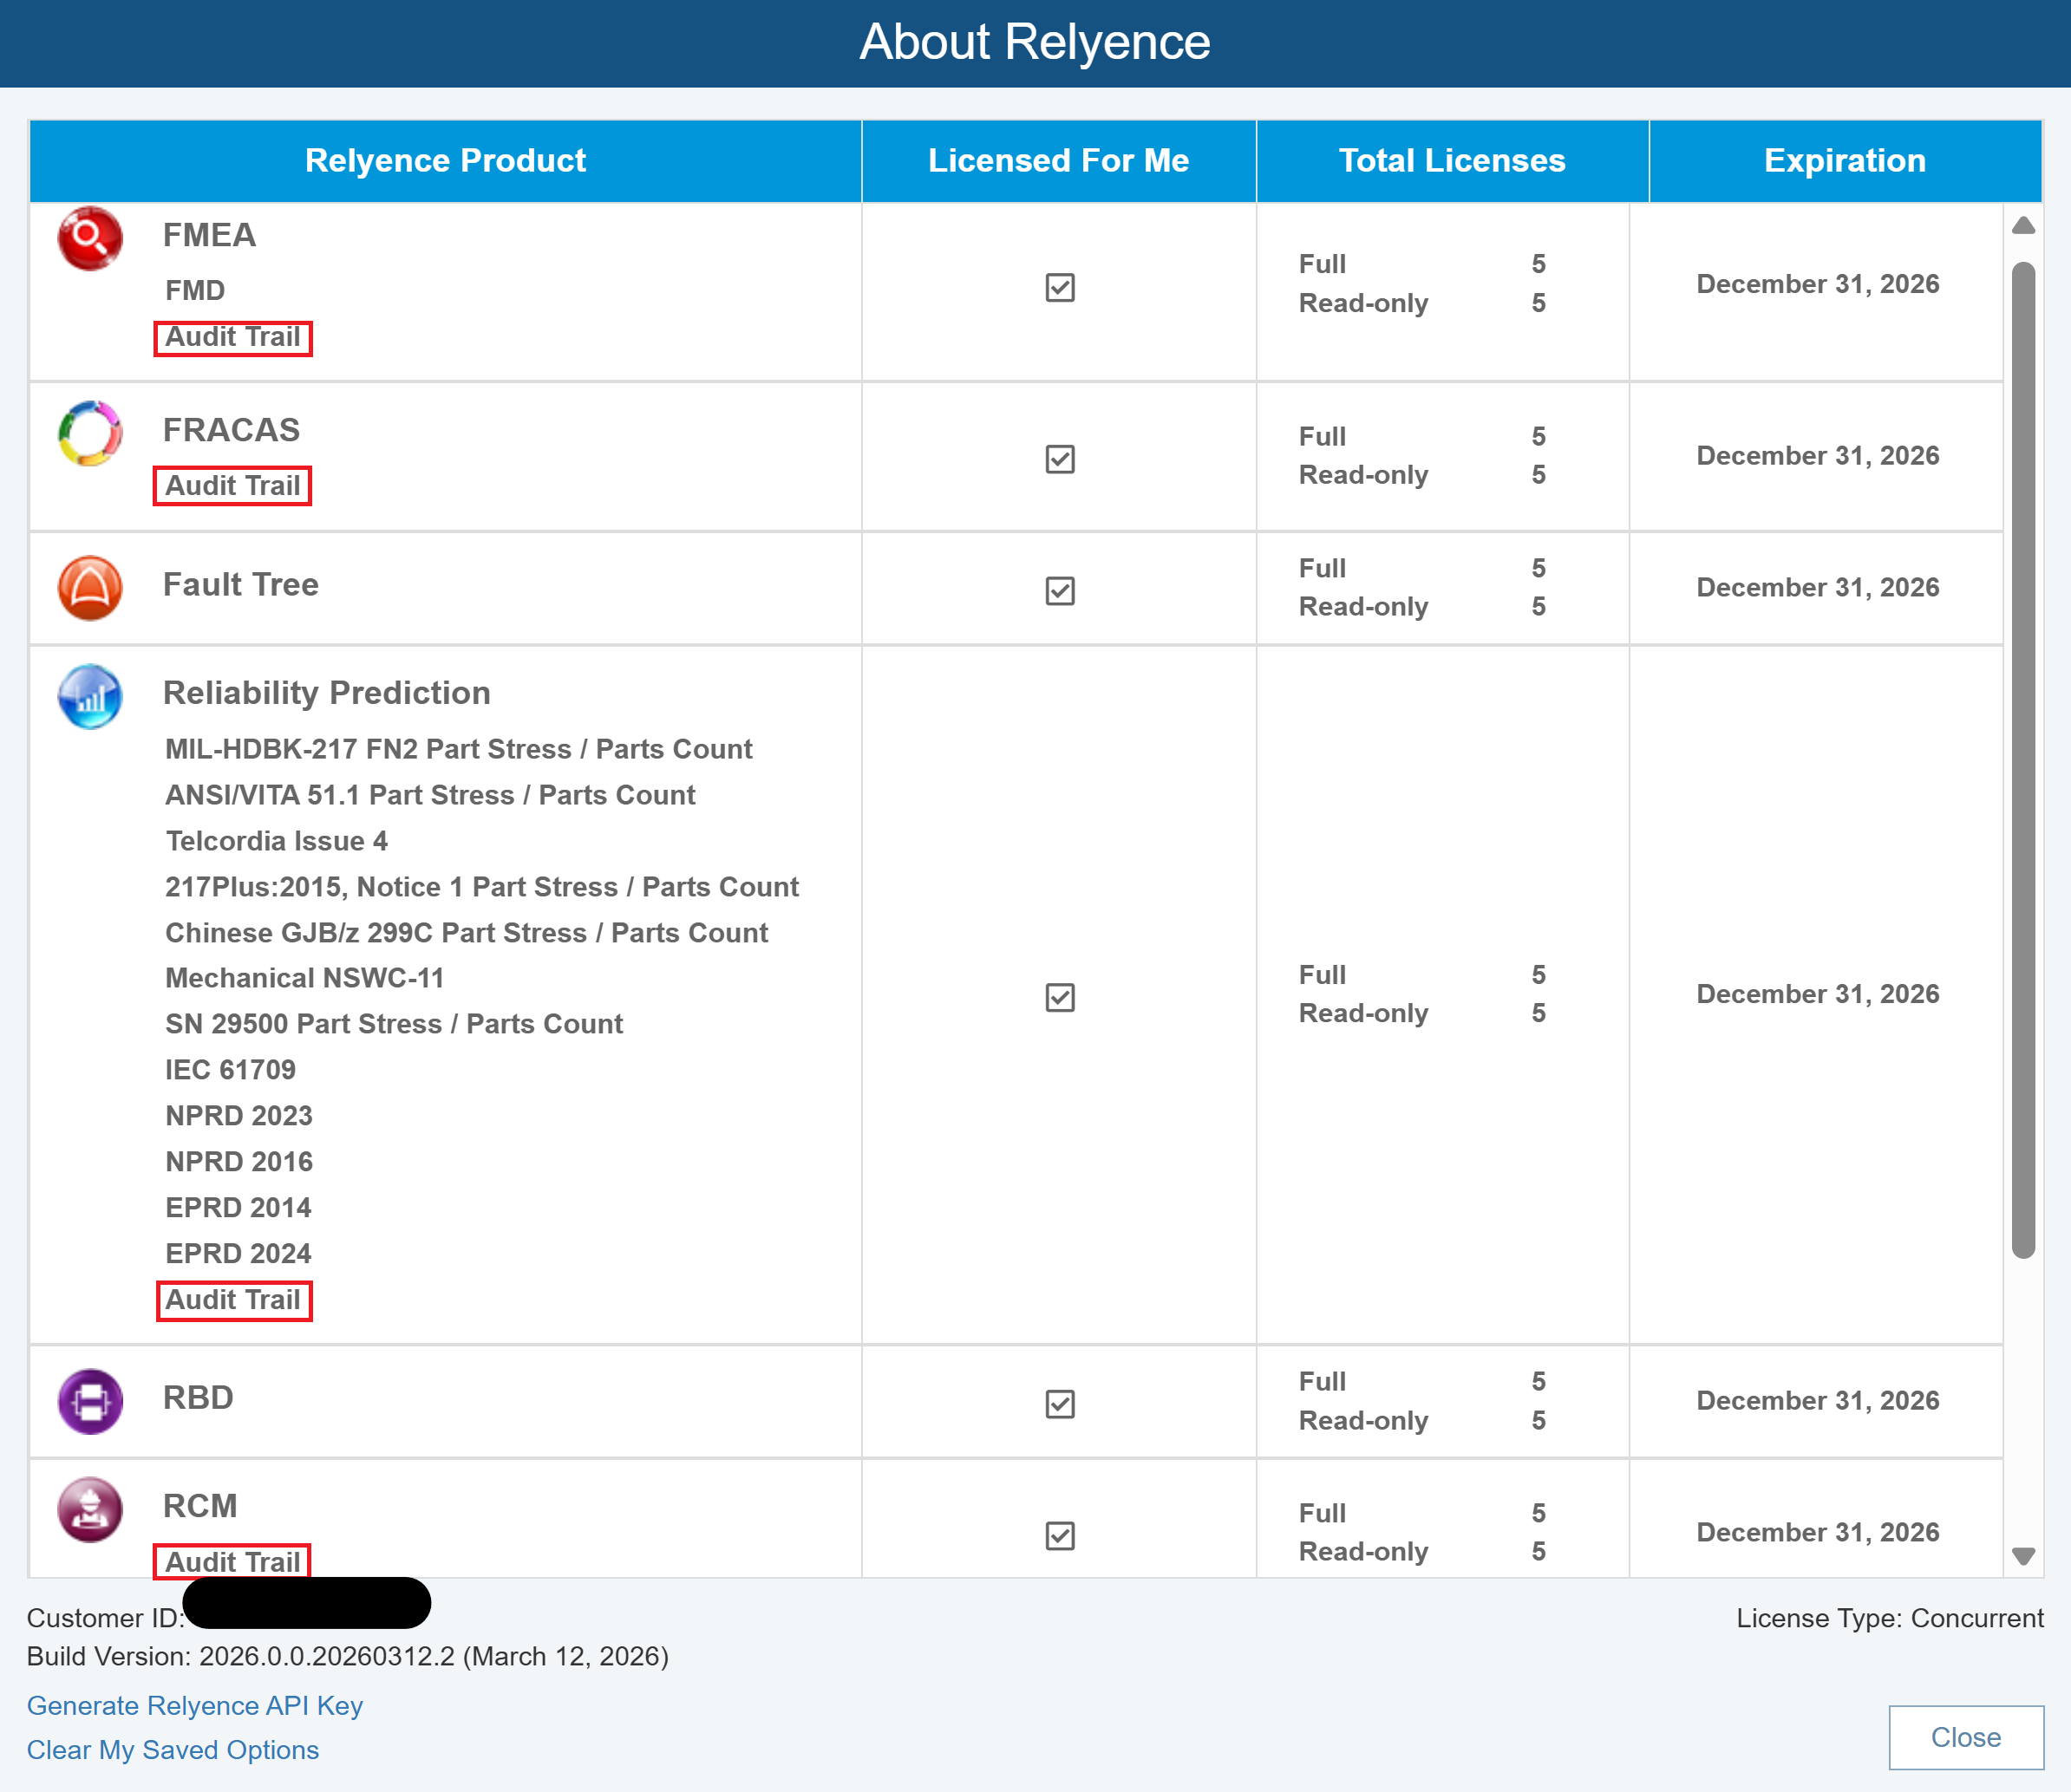Click the maroon RCM worker icon

click(90, 1509)
